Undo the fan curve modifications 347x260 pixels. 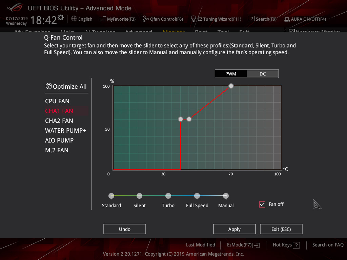[124, 229]
